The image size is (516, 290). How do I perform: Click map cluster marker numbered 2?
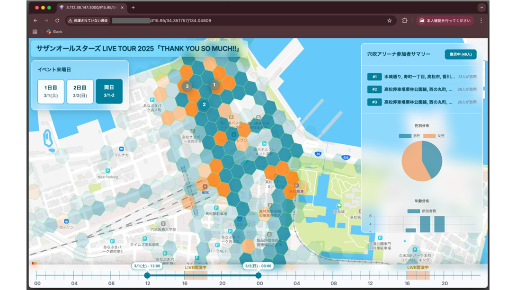click(x=204, y=105)
